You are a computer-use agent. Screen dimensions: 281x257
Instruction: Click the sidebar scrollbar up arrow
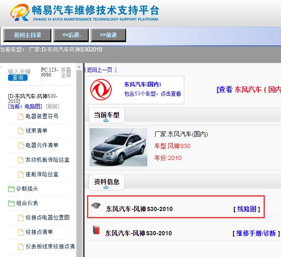click(x=79, y=67)
